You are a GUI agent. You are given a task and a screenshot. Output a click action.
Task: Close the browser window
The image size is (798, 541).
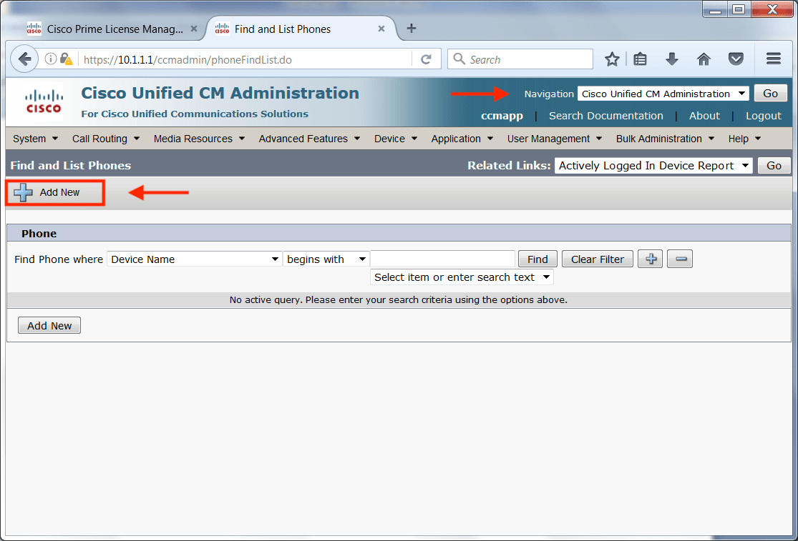coord(772,10)
